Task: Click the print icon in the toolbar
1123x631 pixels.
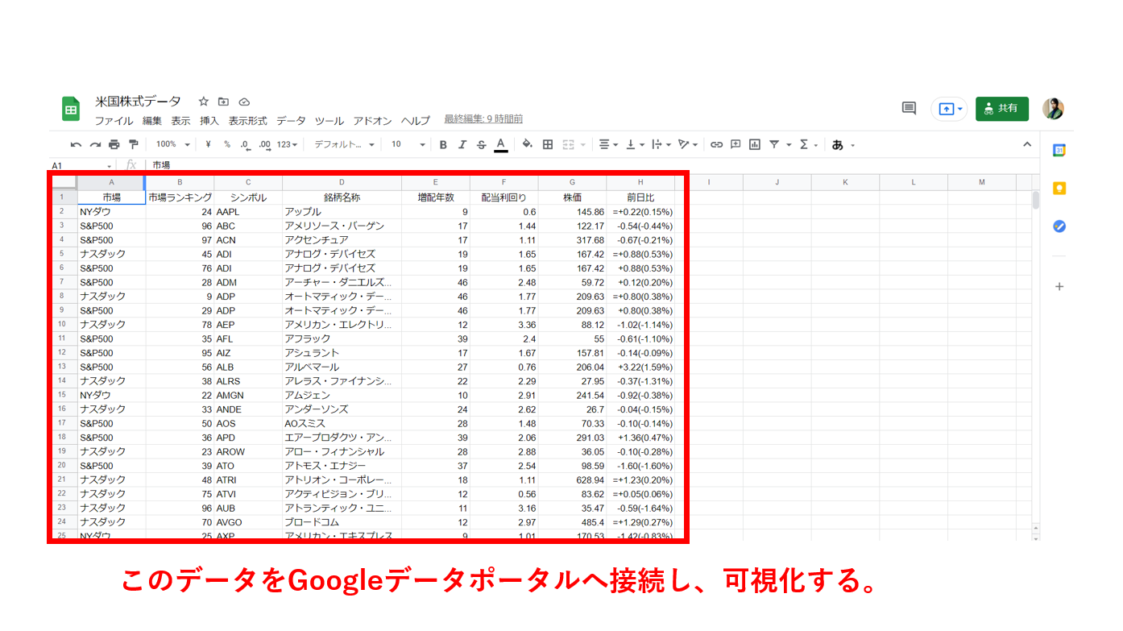Action: click(x=114, y=145)
